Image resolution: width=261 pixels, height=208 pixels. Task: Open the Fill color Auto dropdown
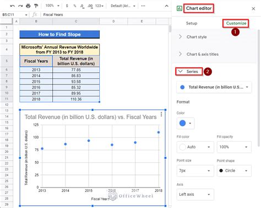click(195, 147)
